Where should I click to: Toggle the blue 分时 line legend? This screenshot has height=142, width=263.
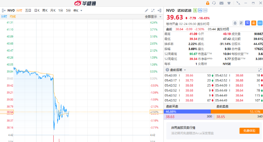[x=4, y=16]
